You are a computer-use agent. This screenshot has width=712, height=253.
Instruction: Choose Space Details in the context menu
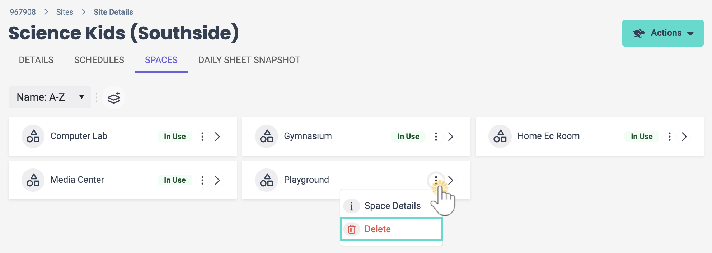(392, 206)
